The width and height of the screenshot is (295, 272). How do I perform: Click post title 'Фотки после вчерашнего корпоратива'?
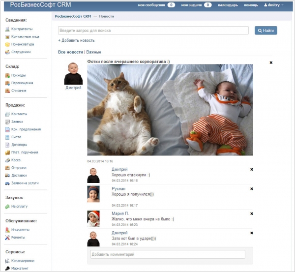point(128,61)
